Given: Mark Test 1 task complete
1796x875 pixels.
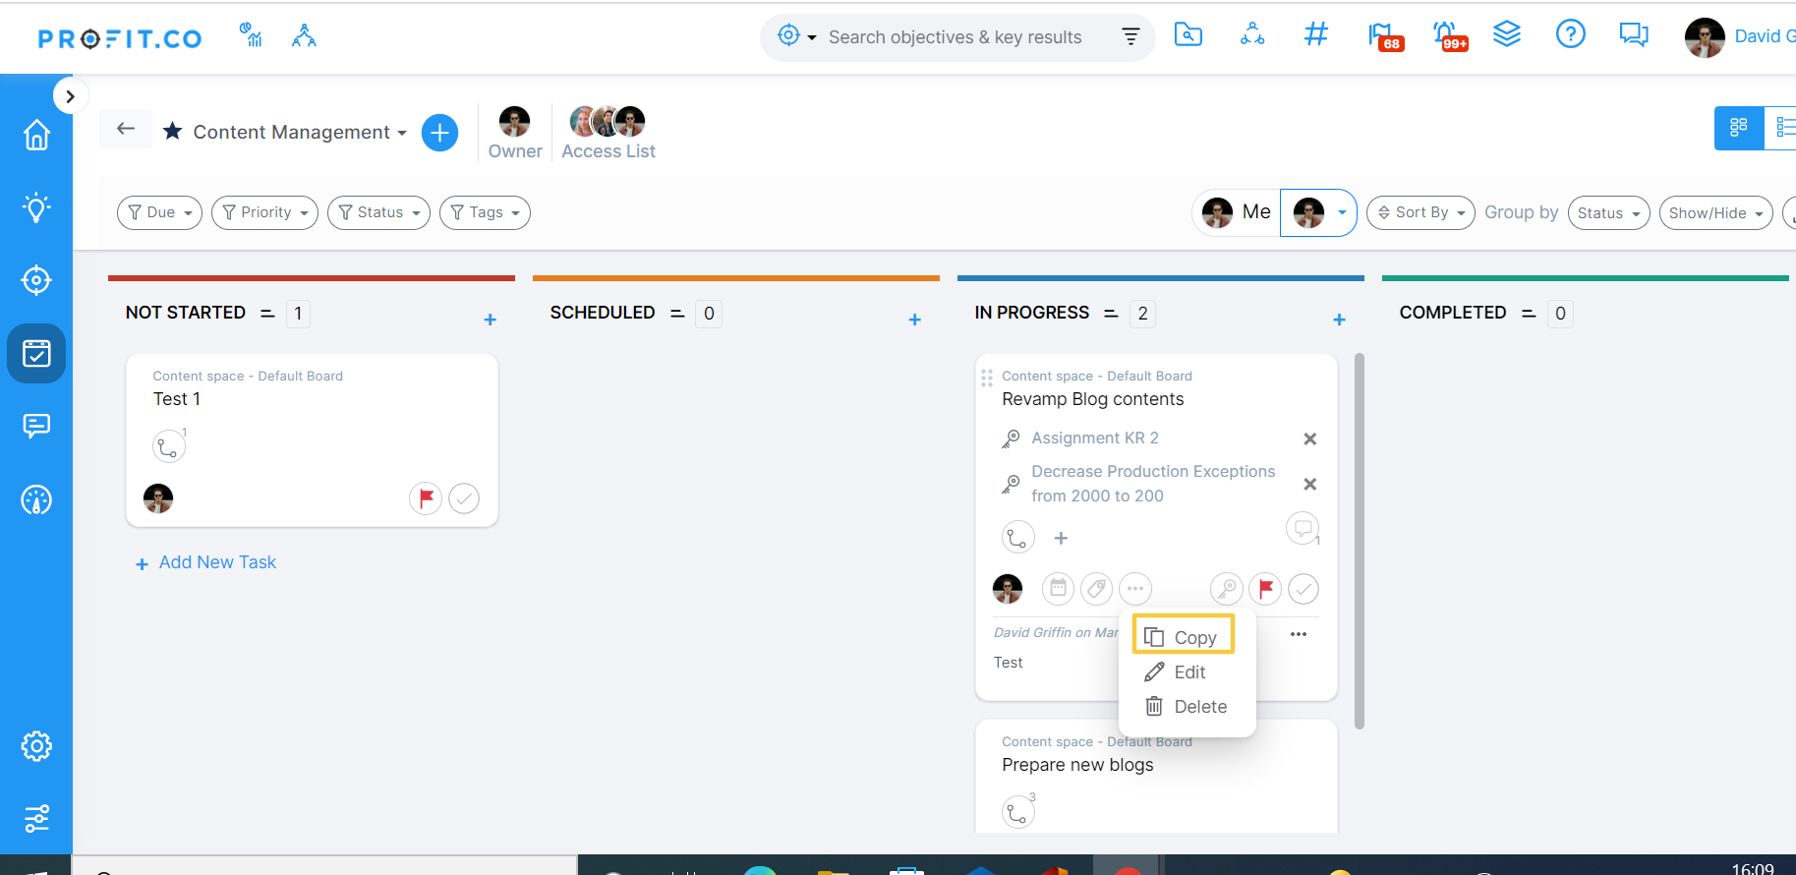Looking at the screenshot, I should pyautogui.click(x=464, y=499).
